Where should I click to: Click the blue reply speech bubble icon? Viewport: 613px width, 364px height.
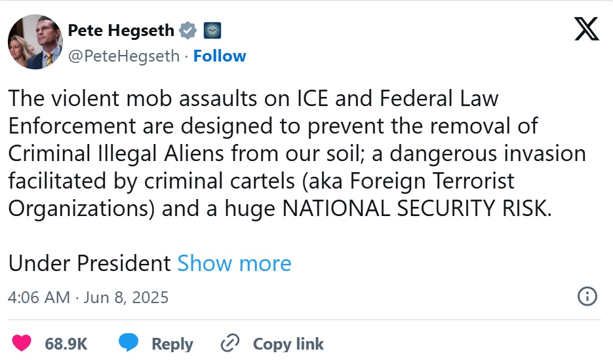point(129,343)
